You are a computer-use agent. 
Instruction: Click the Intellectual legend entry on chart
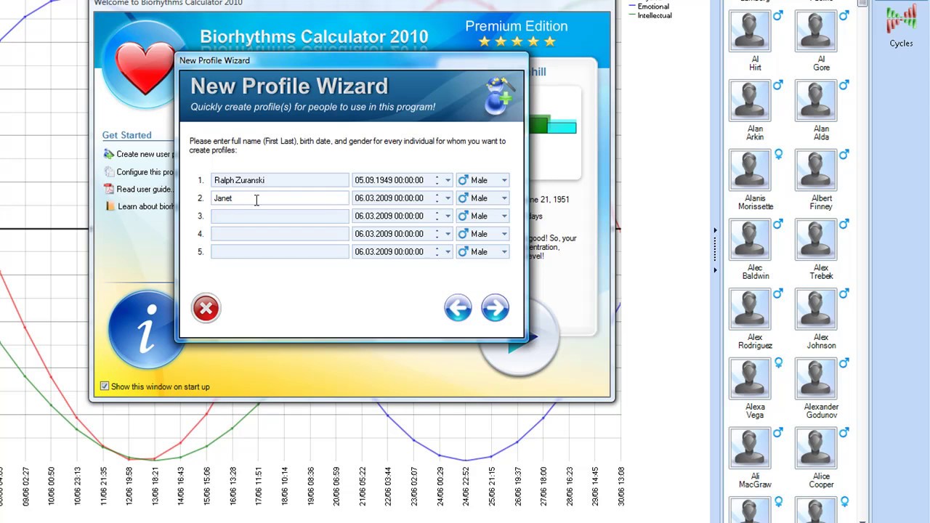coord(649,15)
